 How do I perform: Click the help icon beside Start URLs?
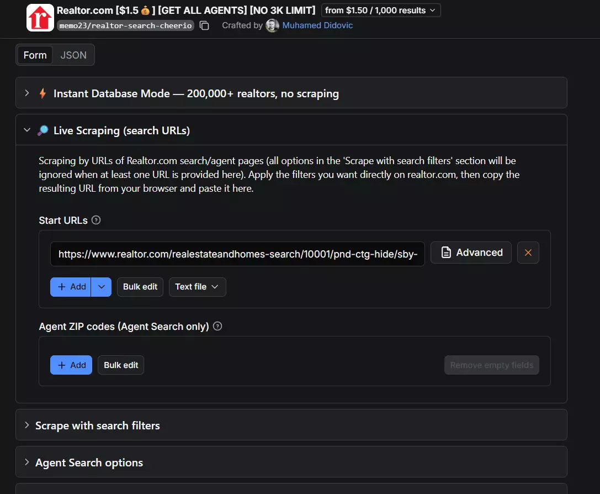tap(96, 220)
